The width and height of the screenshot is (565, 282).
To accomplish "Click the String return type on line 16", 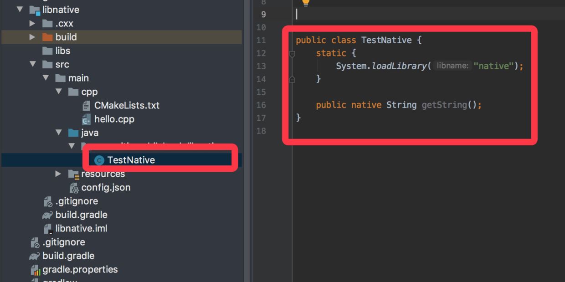I will click(x=401, y=105).
